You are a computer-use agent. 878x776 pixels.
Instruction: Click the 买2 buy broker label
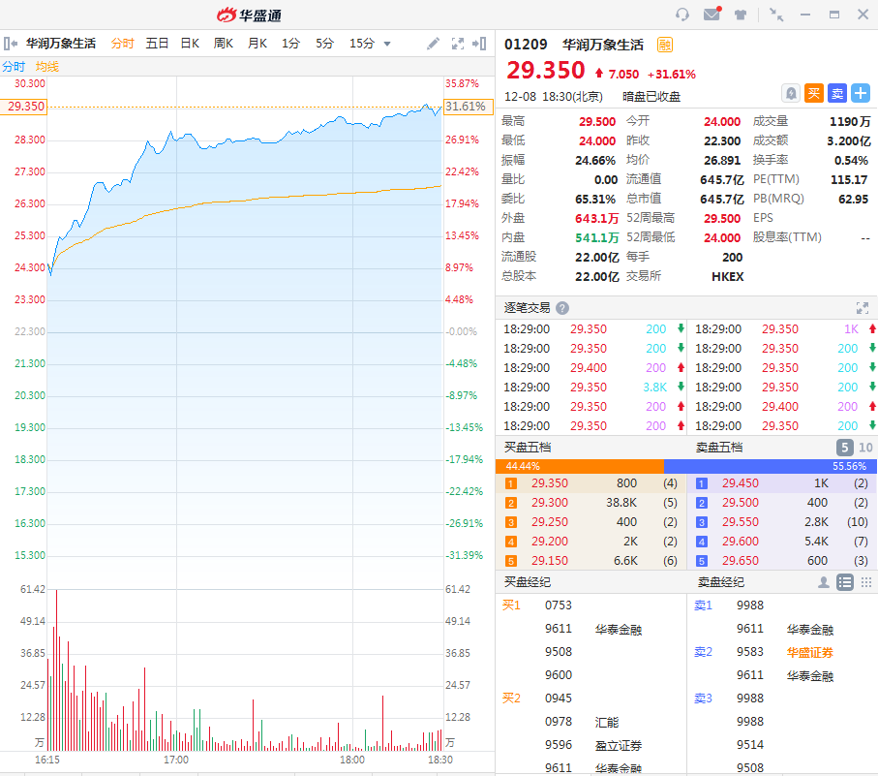pyautogui.click(x=511, y=698)
